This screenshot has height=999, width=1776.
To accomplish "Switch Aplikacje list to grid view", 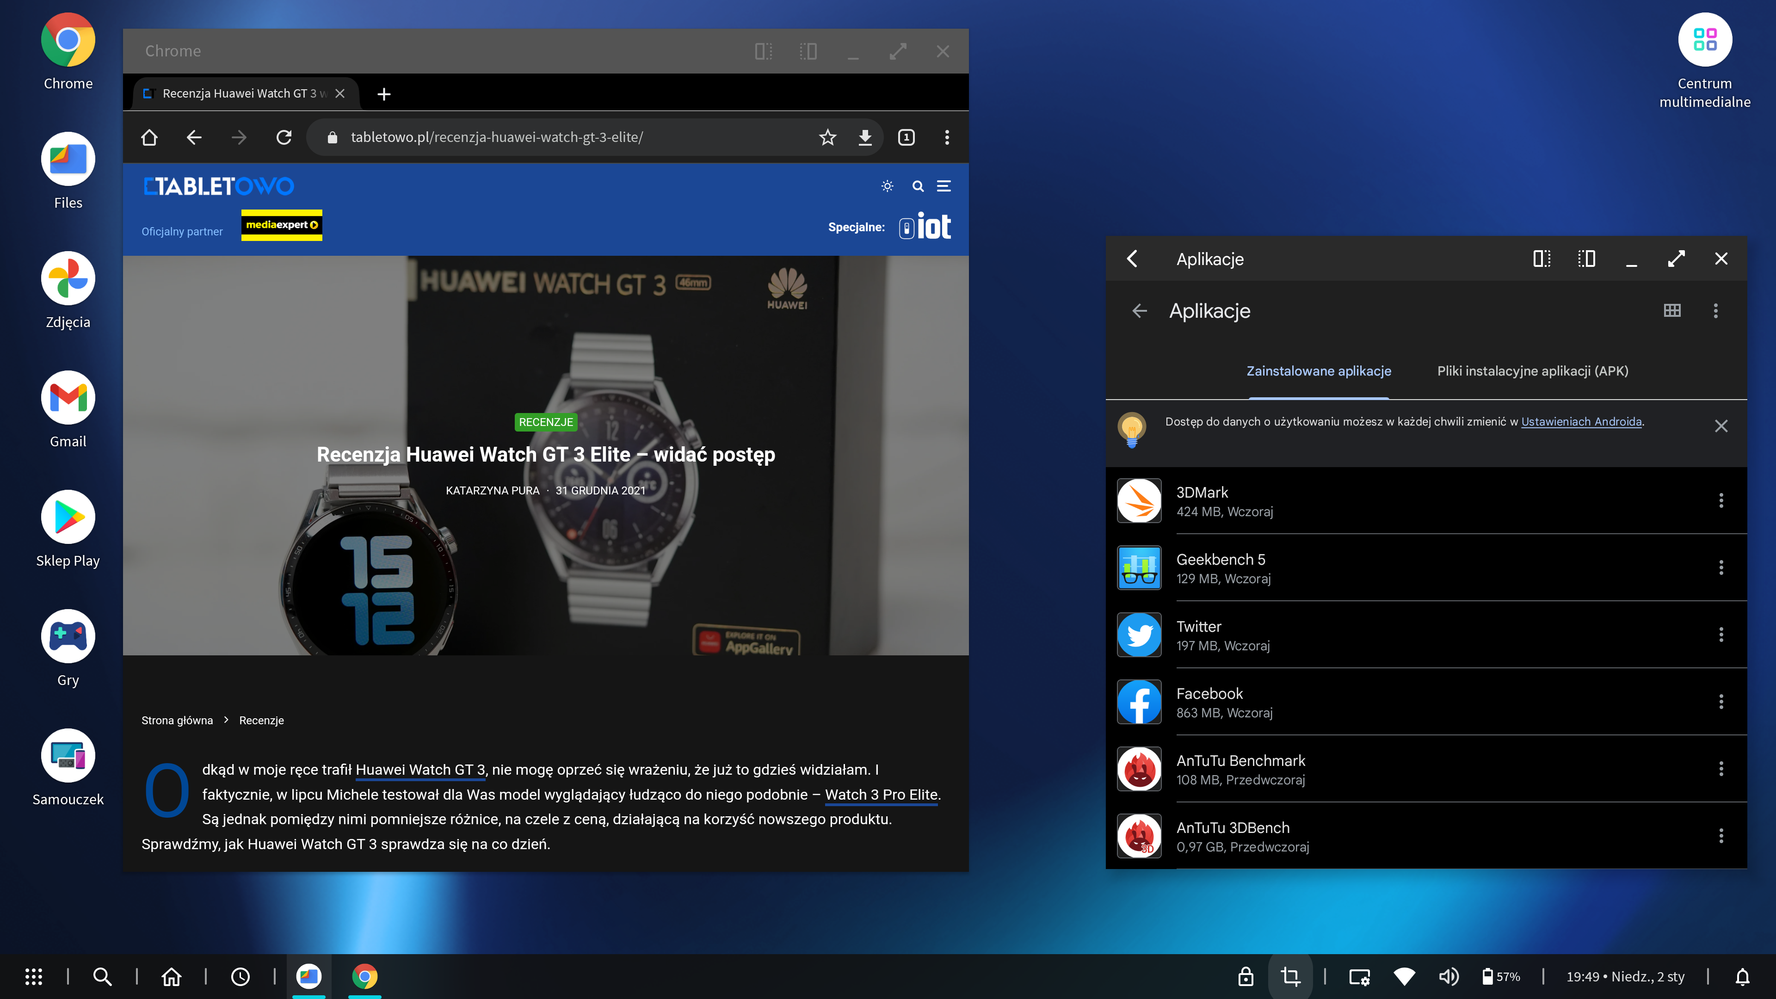I will coord(1672,310).
